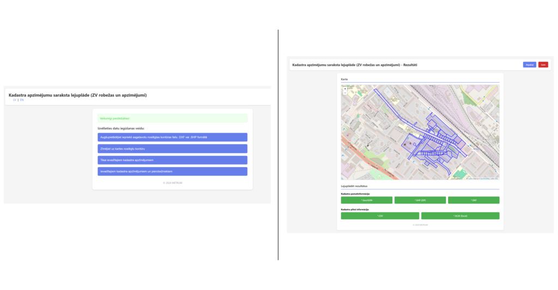Screen dimensions: 558x290
Task: Select 'Tikai ievadītajiem kadastra apzīmējumiem' option
Action: [x=172, y=160]
